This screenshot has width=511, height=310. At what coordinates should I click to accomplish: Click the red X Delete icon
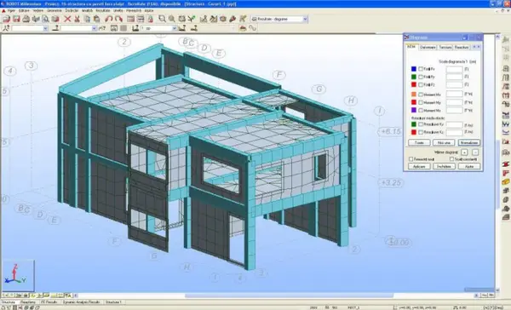tap(67, 19)
